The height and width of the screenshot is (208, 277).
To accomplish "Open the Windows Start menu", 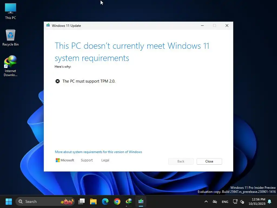I will (x=9, y=201).
